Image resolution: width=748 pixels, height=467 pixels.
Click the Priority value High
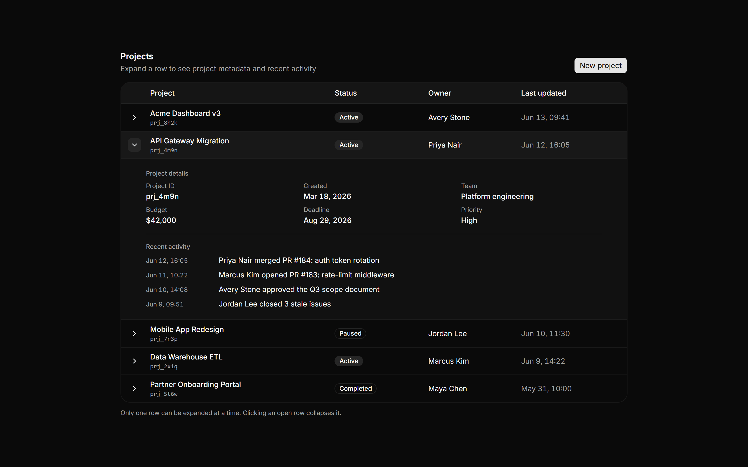pos(469,220)
